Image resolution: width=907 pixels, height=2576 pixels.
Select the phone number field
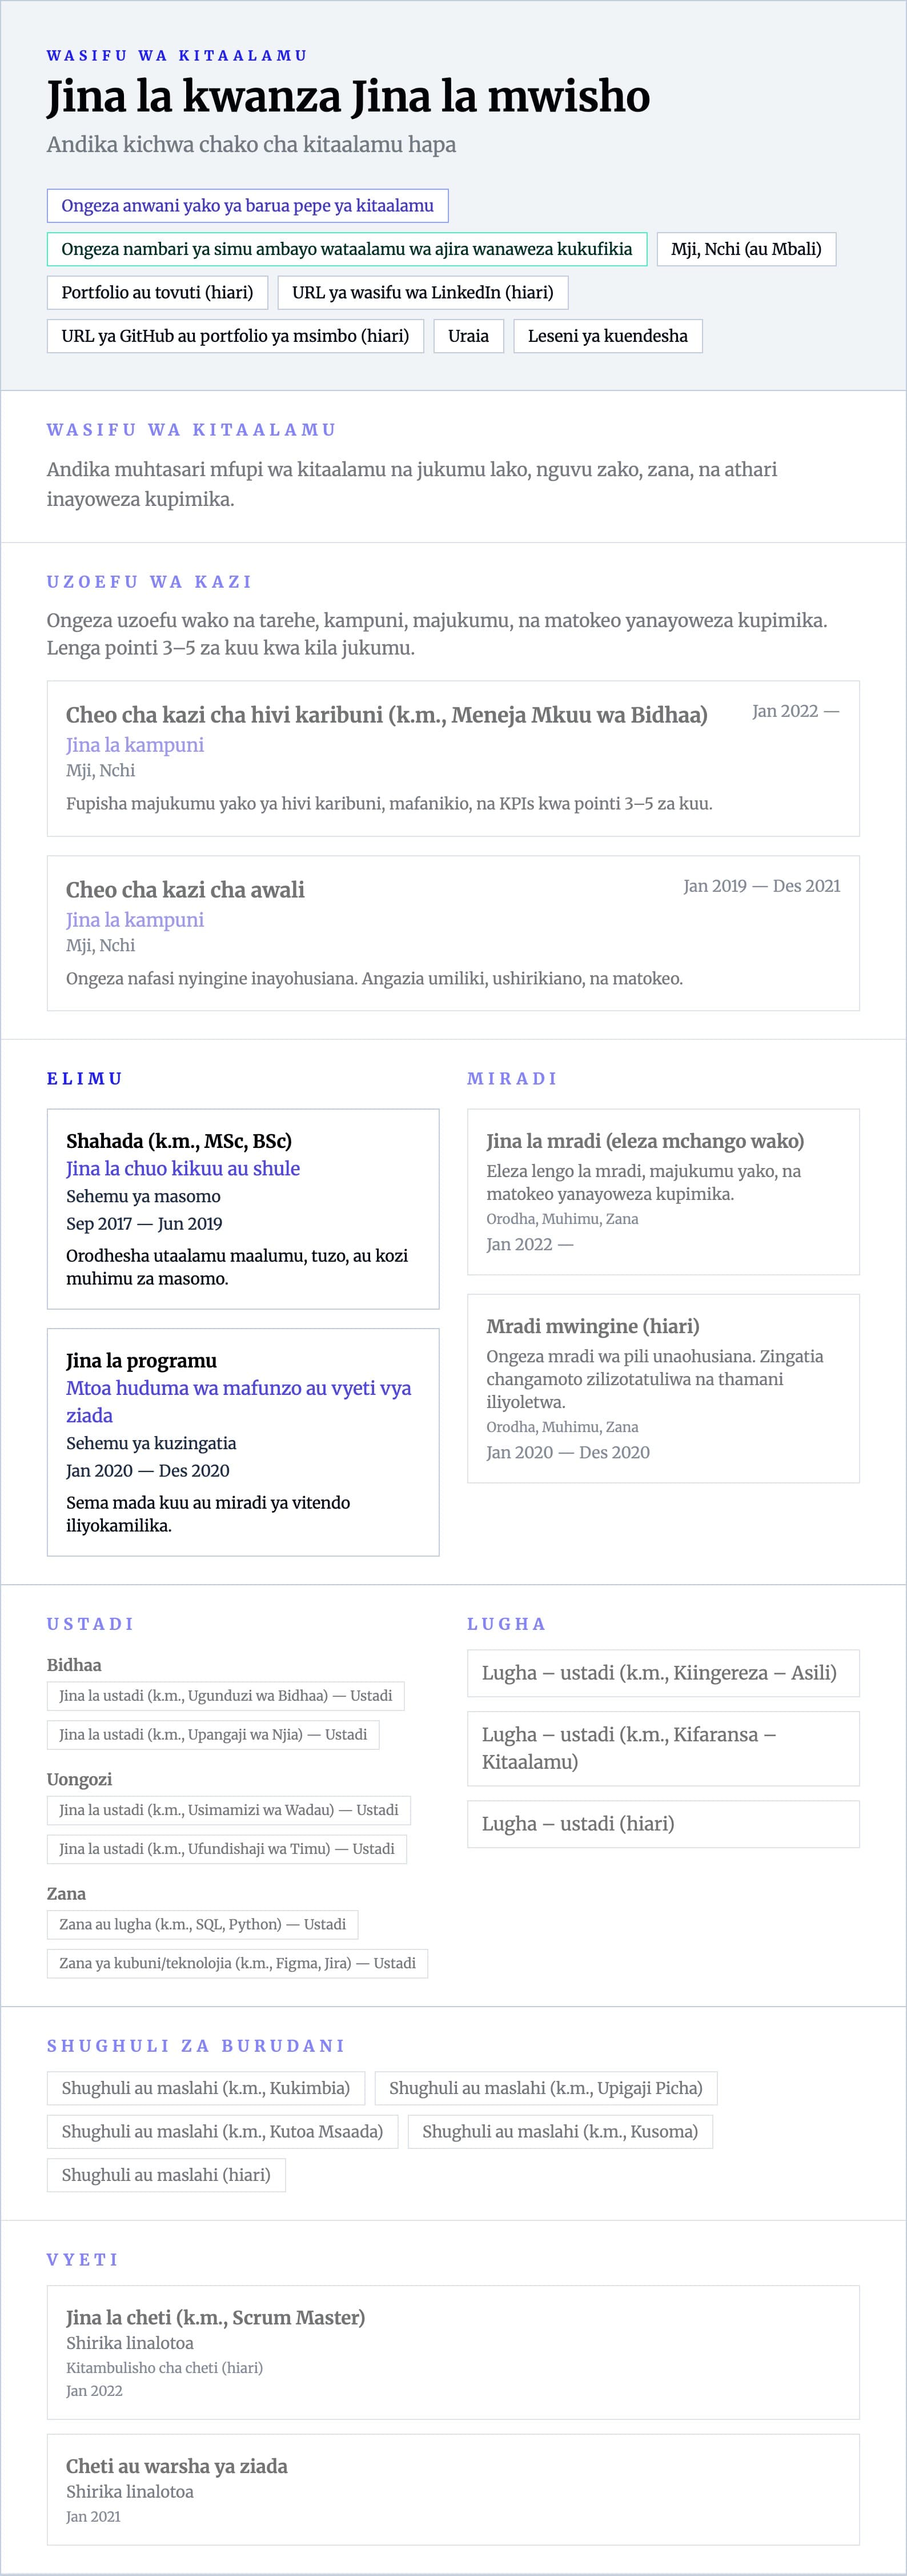pyautogui.click(x=346, y=249)
